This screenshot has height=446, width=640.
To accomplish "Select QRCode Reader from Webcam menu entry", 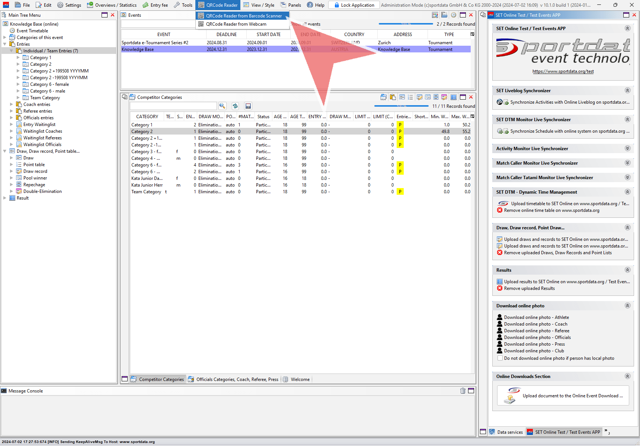I will click(x=236, y=24).
